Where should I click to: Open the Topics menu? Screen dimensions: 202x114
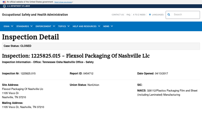pyautogui.click(x=64, y=26)
